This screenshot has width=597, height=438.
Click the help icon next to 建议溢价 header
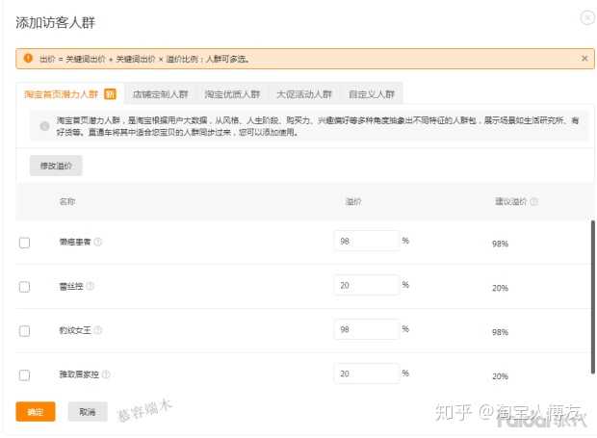[x=534, y=203]
